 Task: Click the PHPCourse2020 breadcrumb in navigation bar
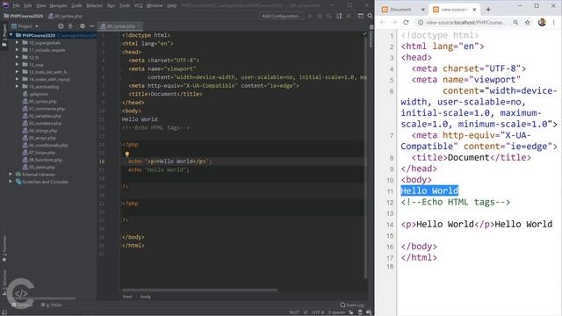[x=24, y=16]
